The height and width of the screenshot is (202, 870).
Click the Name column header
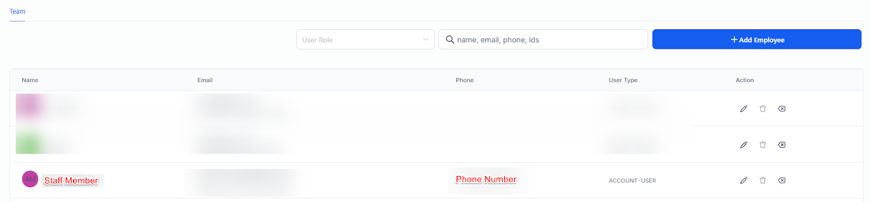[x=30, y=80]
